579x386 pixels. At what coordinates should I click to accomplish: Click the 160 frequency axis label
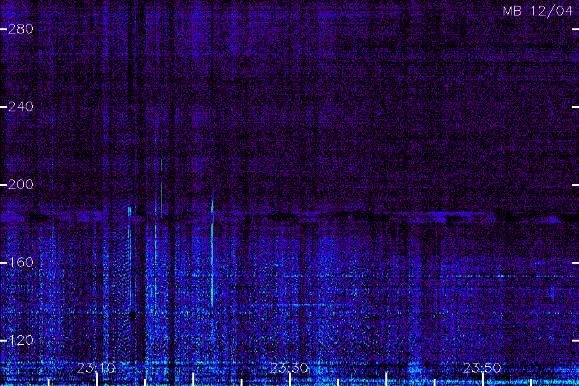(x=21, y=262)
